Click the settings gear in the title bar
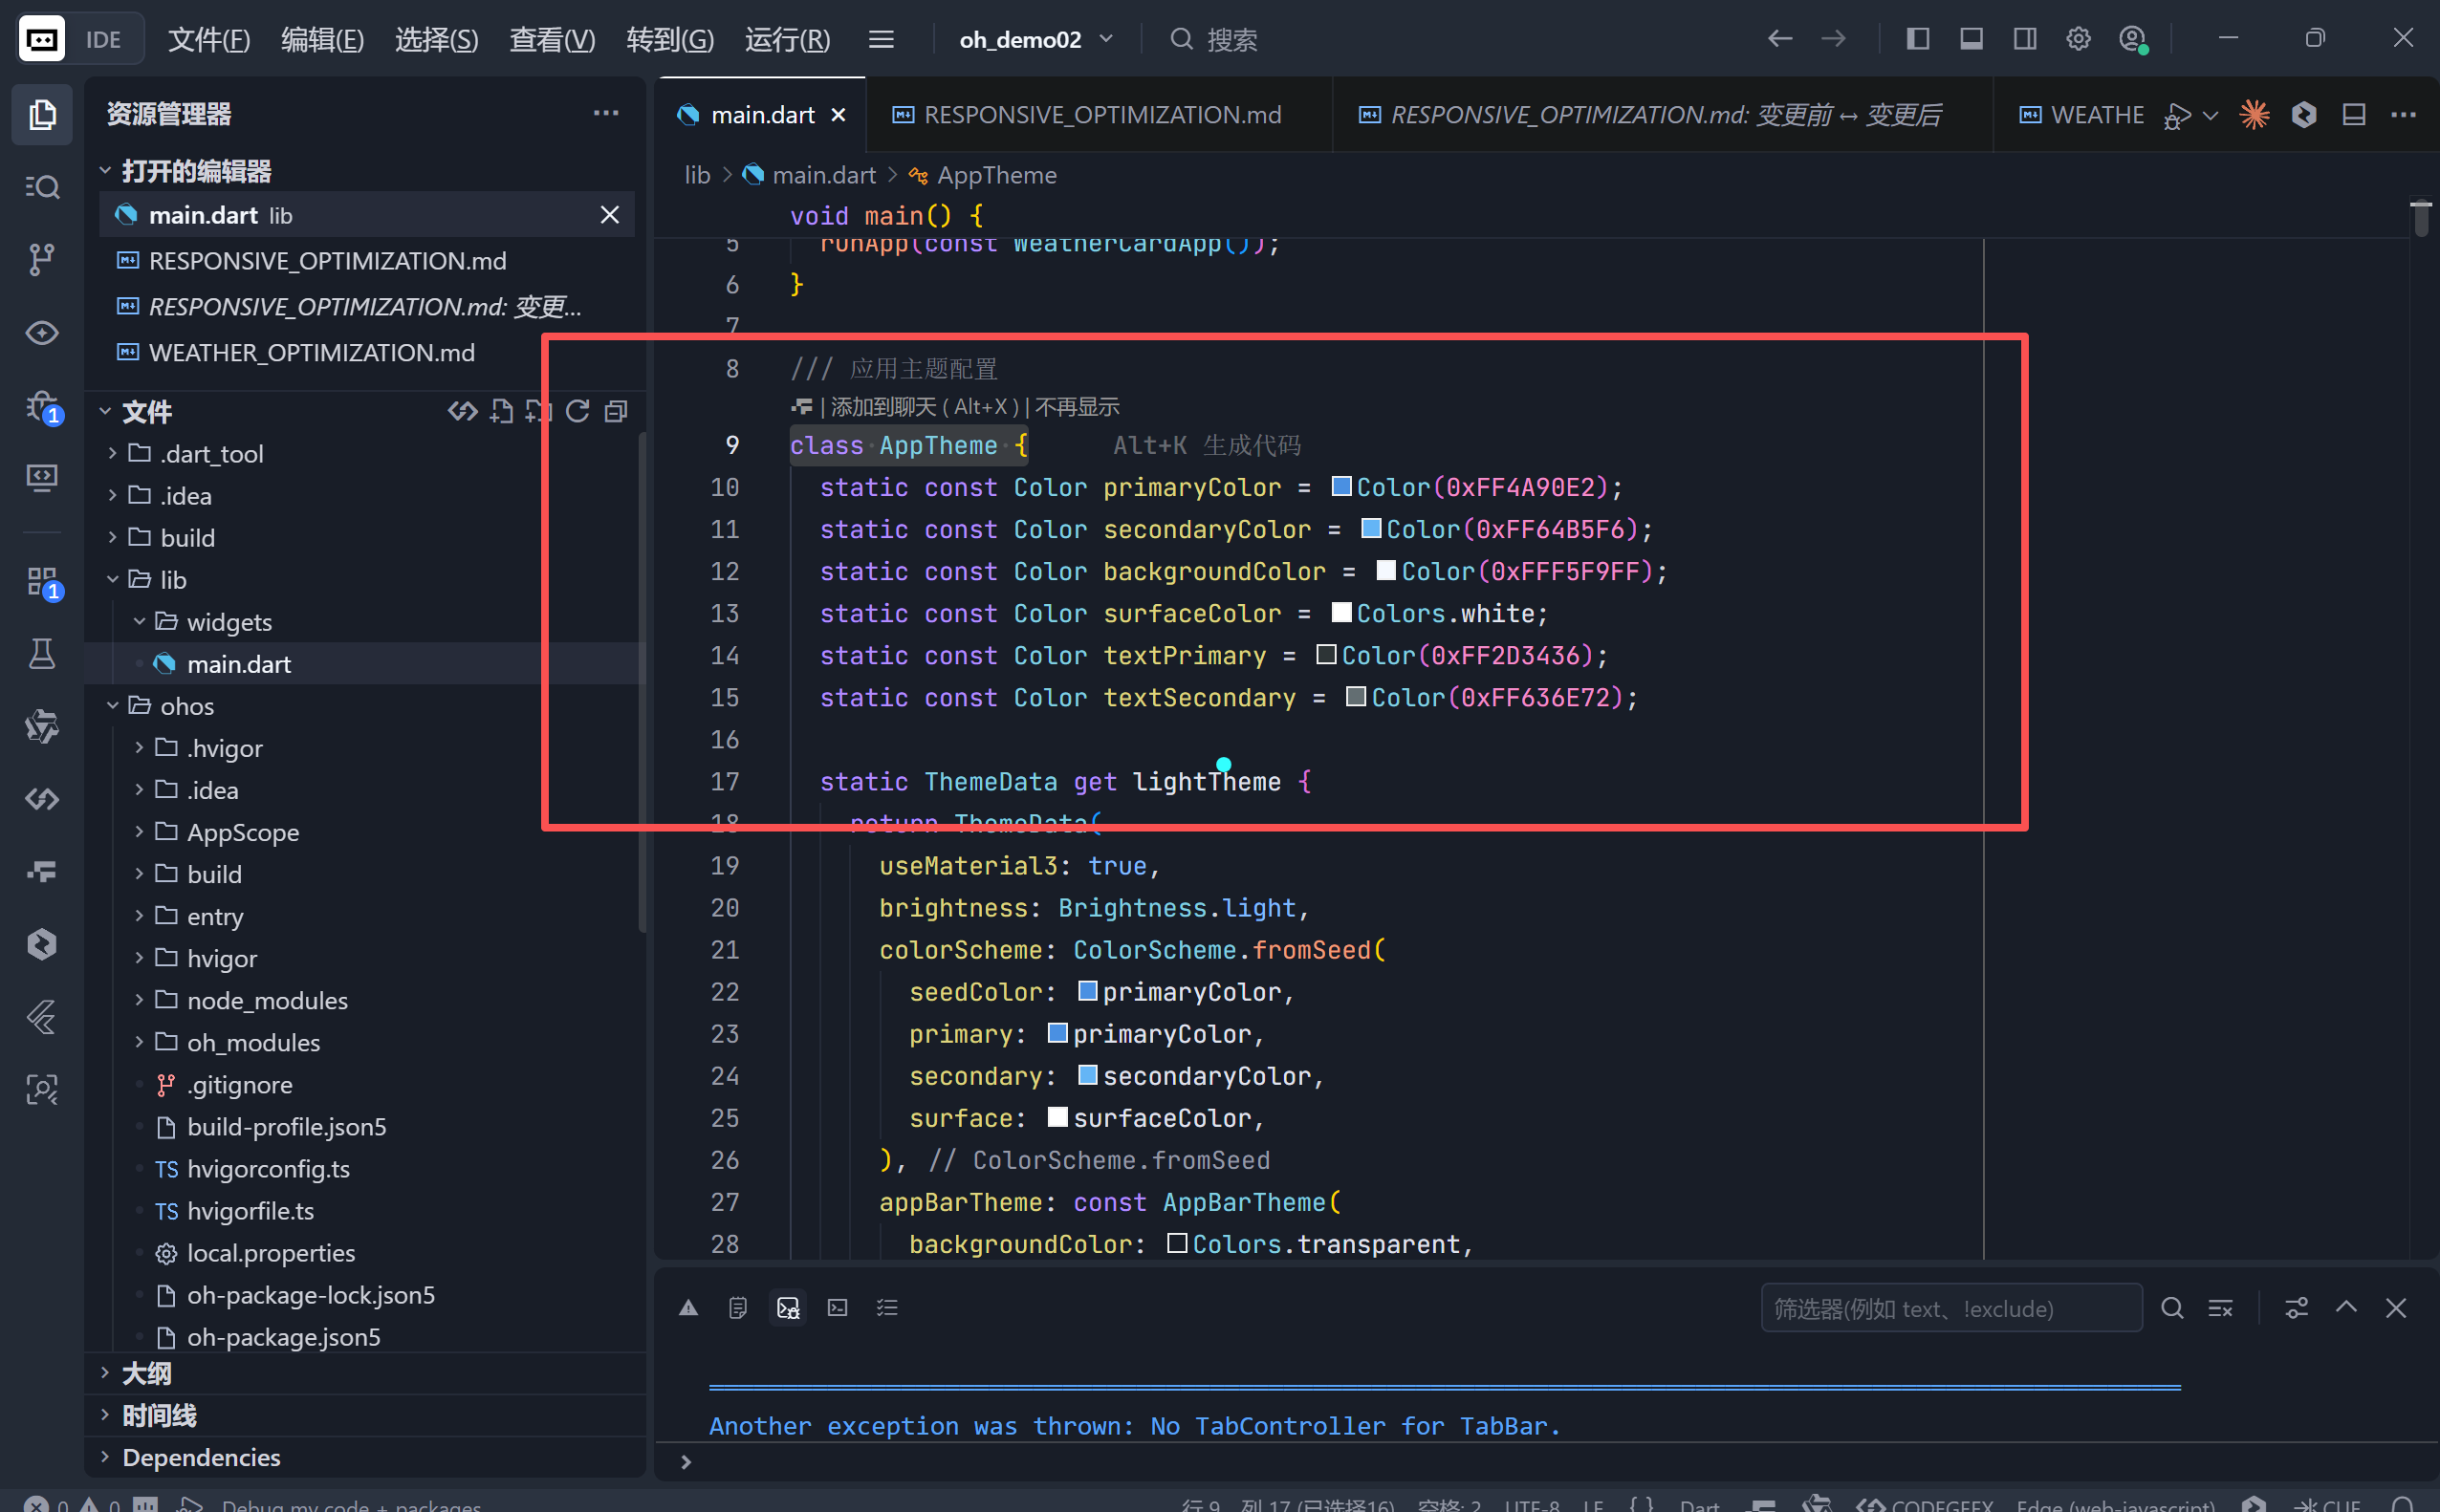The height and width of the screenshot is (1512, 2440). (2078, 39)
